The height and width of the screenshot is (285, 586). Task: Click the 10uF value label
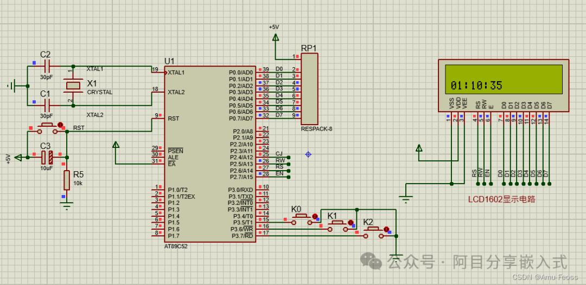(47, 169)
